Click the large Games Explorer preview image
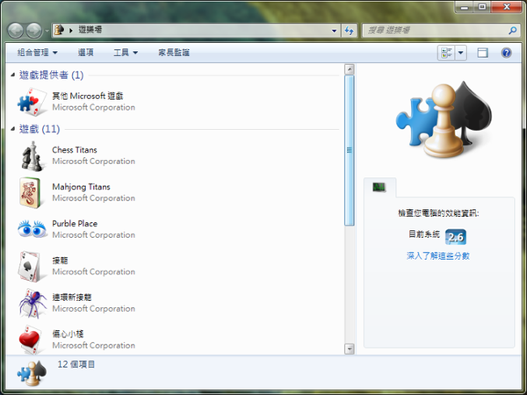Image resolution: width=527 pixels, height=395 pixels. (444, 119)
